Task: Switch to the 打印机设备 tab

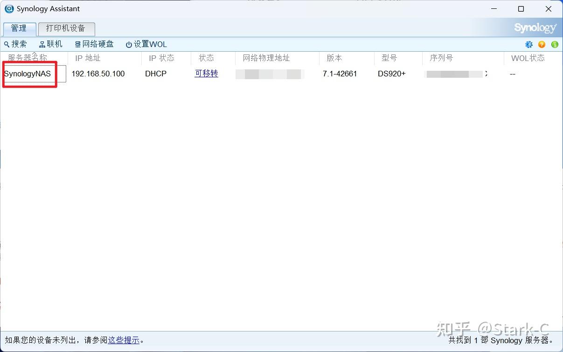Action: point(66,28)
